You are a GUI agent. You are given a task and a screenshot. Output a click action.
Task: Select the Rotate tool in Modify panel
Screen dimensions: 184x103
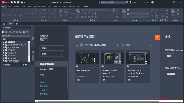(x=42, y=10)
